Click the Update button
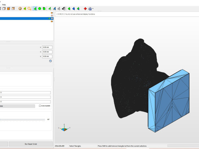This screenshot has width=199, height=149. [x=17, y=106]
